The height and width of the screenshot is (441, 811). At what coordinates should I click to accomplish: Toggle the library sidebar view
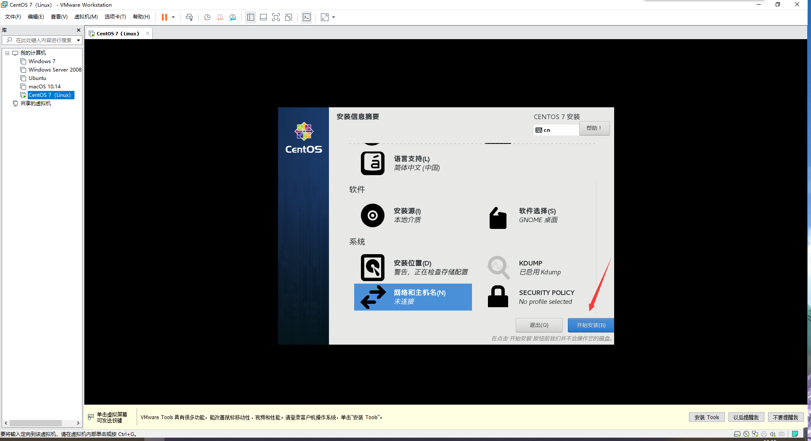(251, 17)
